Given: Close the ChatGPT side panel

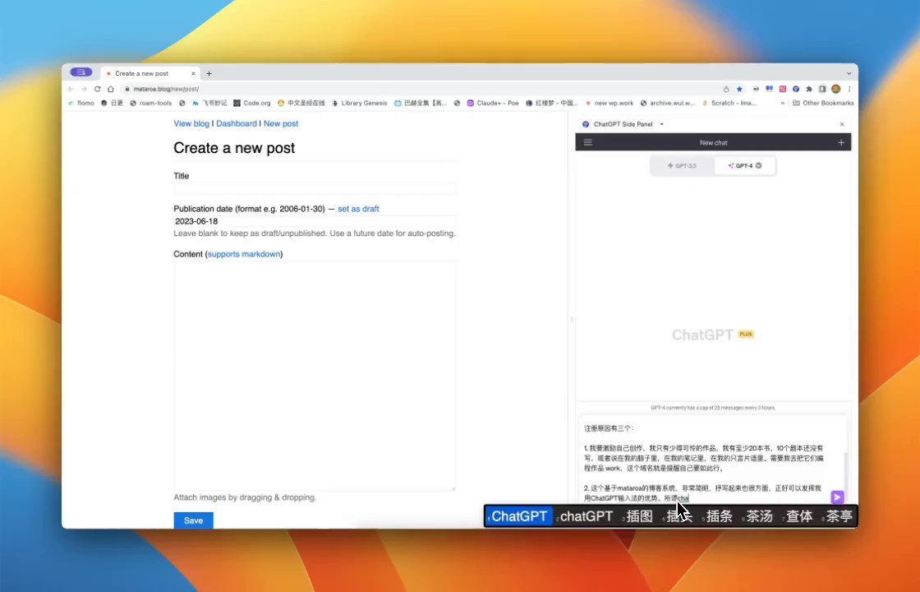Looking at the screenshot, I should tap(842, 124).
